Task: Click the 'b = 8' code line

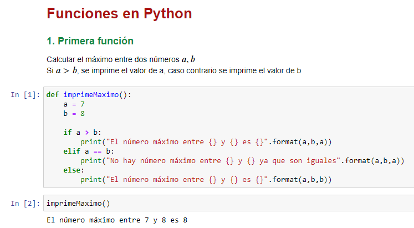Action: pos(74,114)
